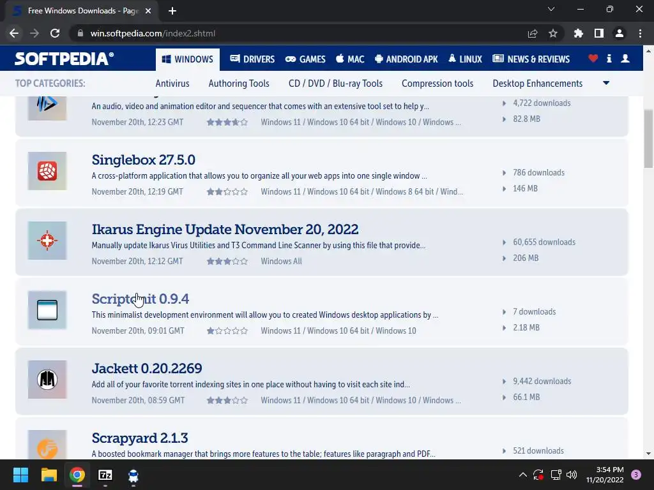This screenshot has height=490, width=654.
Task: Click the Scriptedit window icon
Action: point(47,310)
